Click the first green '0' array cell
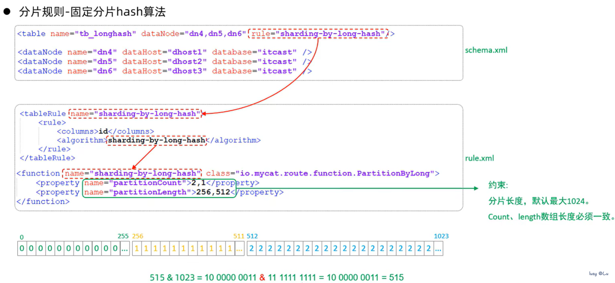 (x=22, y=248)
